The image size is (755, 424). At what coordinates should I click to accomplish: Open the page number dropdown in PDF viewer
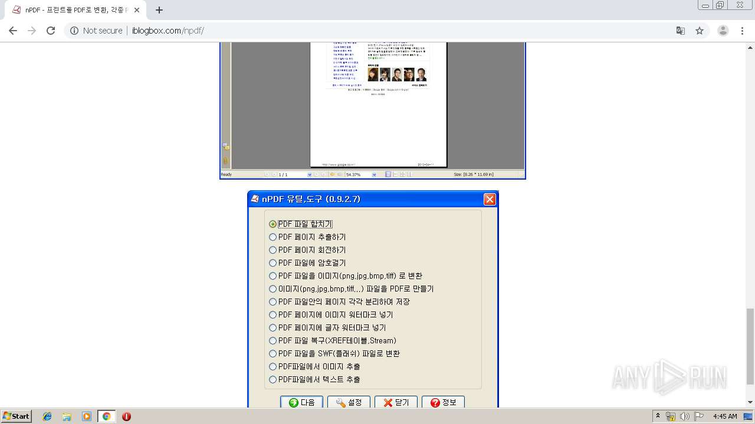click(310, 175)
